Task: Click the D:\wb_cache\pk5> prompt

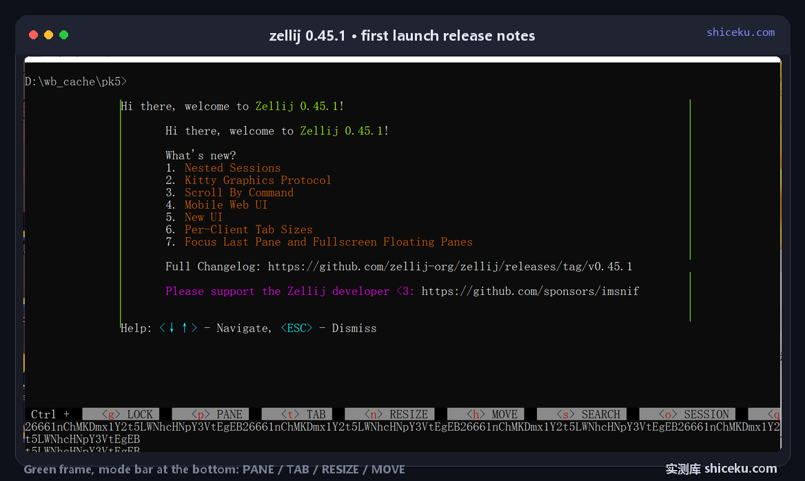Action: point(76,81)
